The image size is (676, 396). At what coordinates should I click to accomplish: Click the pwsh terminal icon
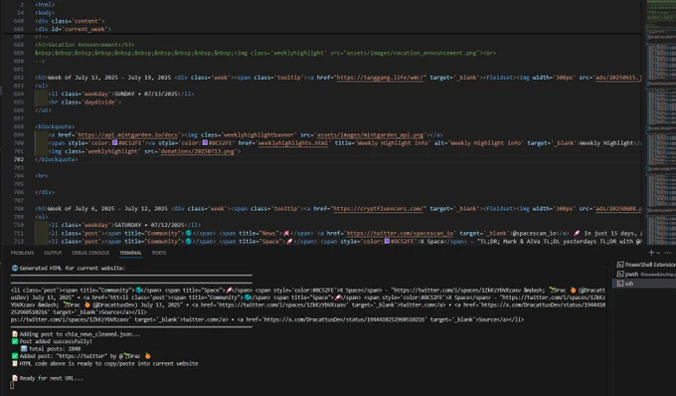620,274
